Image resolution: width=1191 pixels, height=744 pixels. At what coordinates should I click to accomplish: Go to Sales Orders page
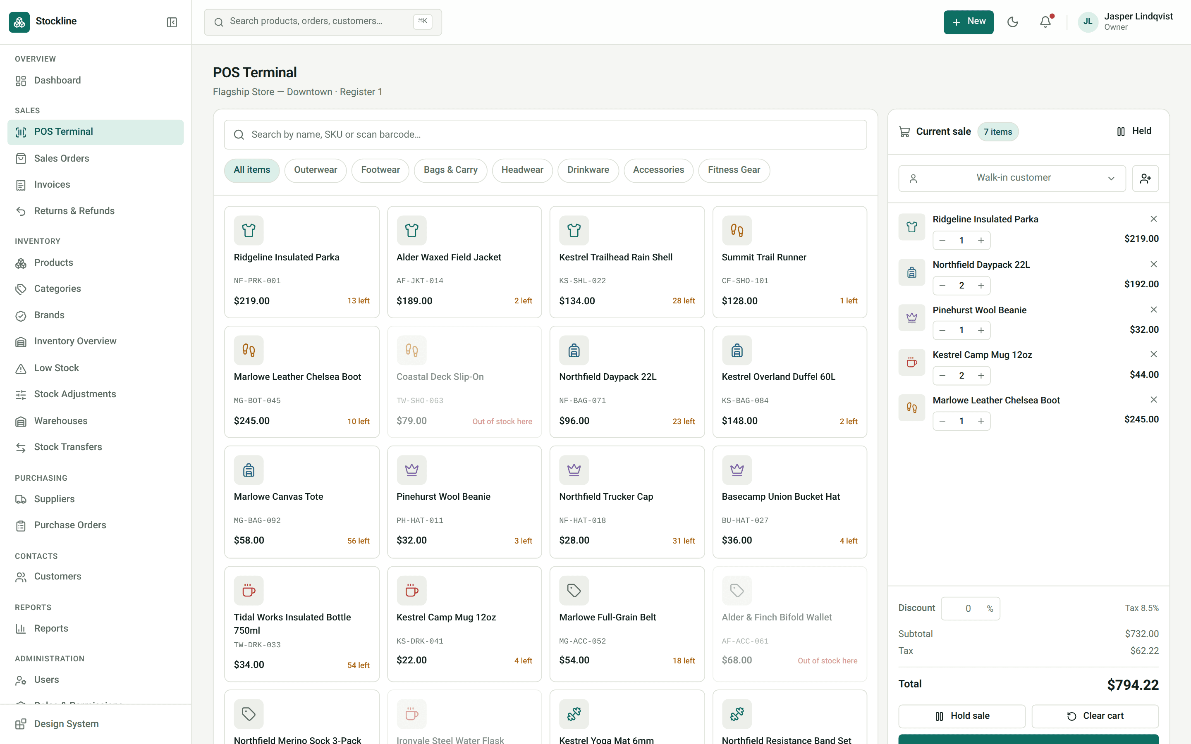click(96, 158)
